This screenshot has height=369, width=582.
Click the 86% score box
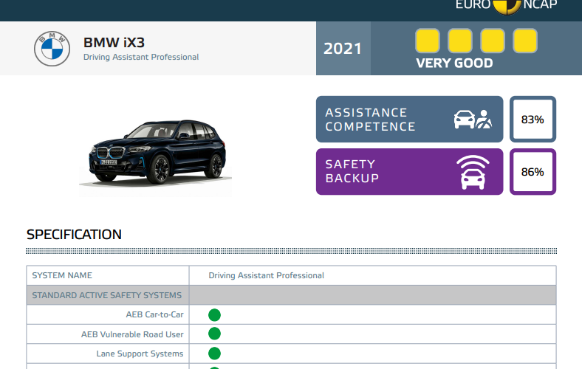pyautogui.click(x=533, y=172)
